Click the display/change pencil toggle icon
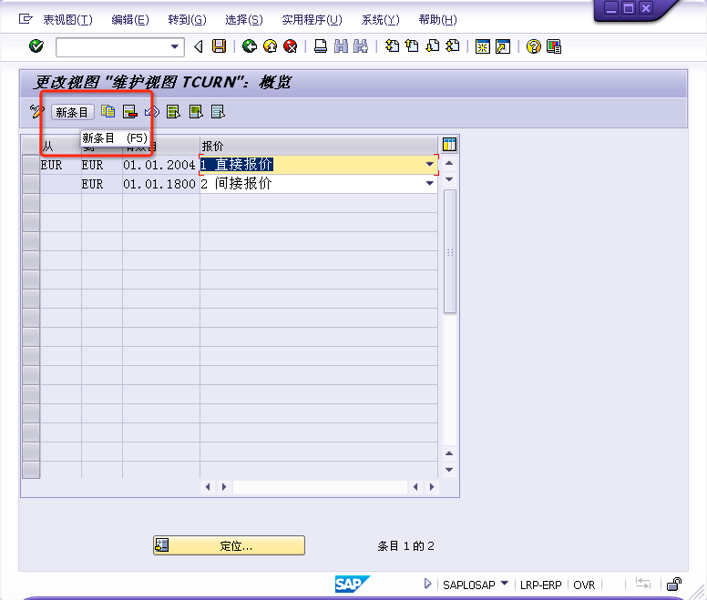The image size is (707, 600). [37, 111]
